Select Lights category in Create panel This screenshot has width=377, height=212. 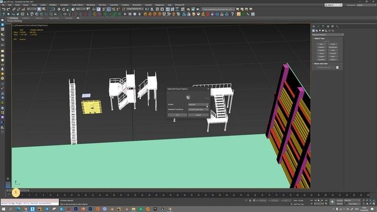pos(320,31)
